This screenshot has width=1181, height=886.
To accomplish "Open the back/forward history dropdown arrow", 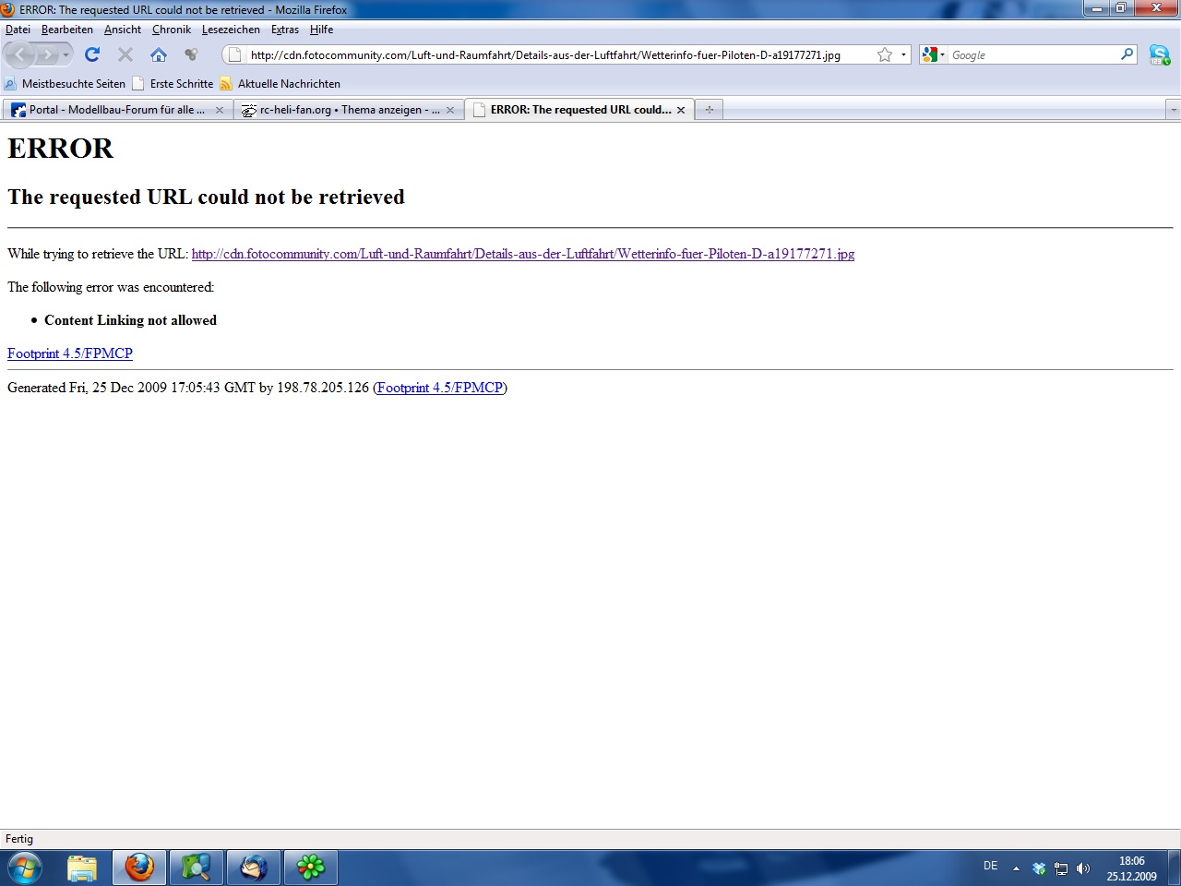I will click(x=66, y=55).
